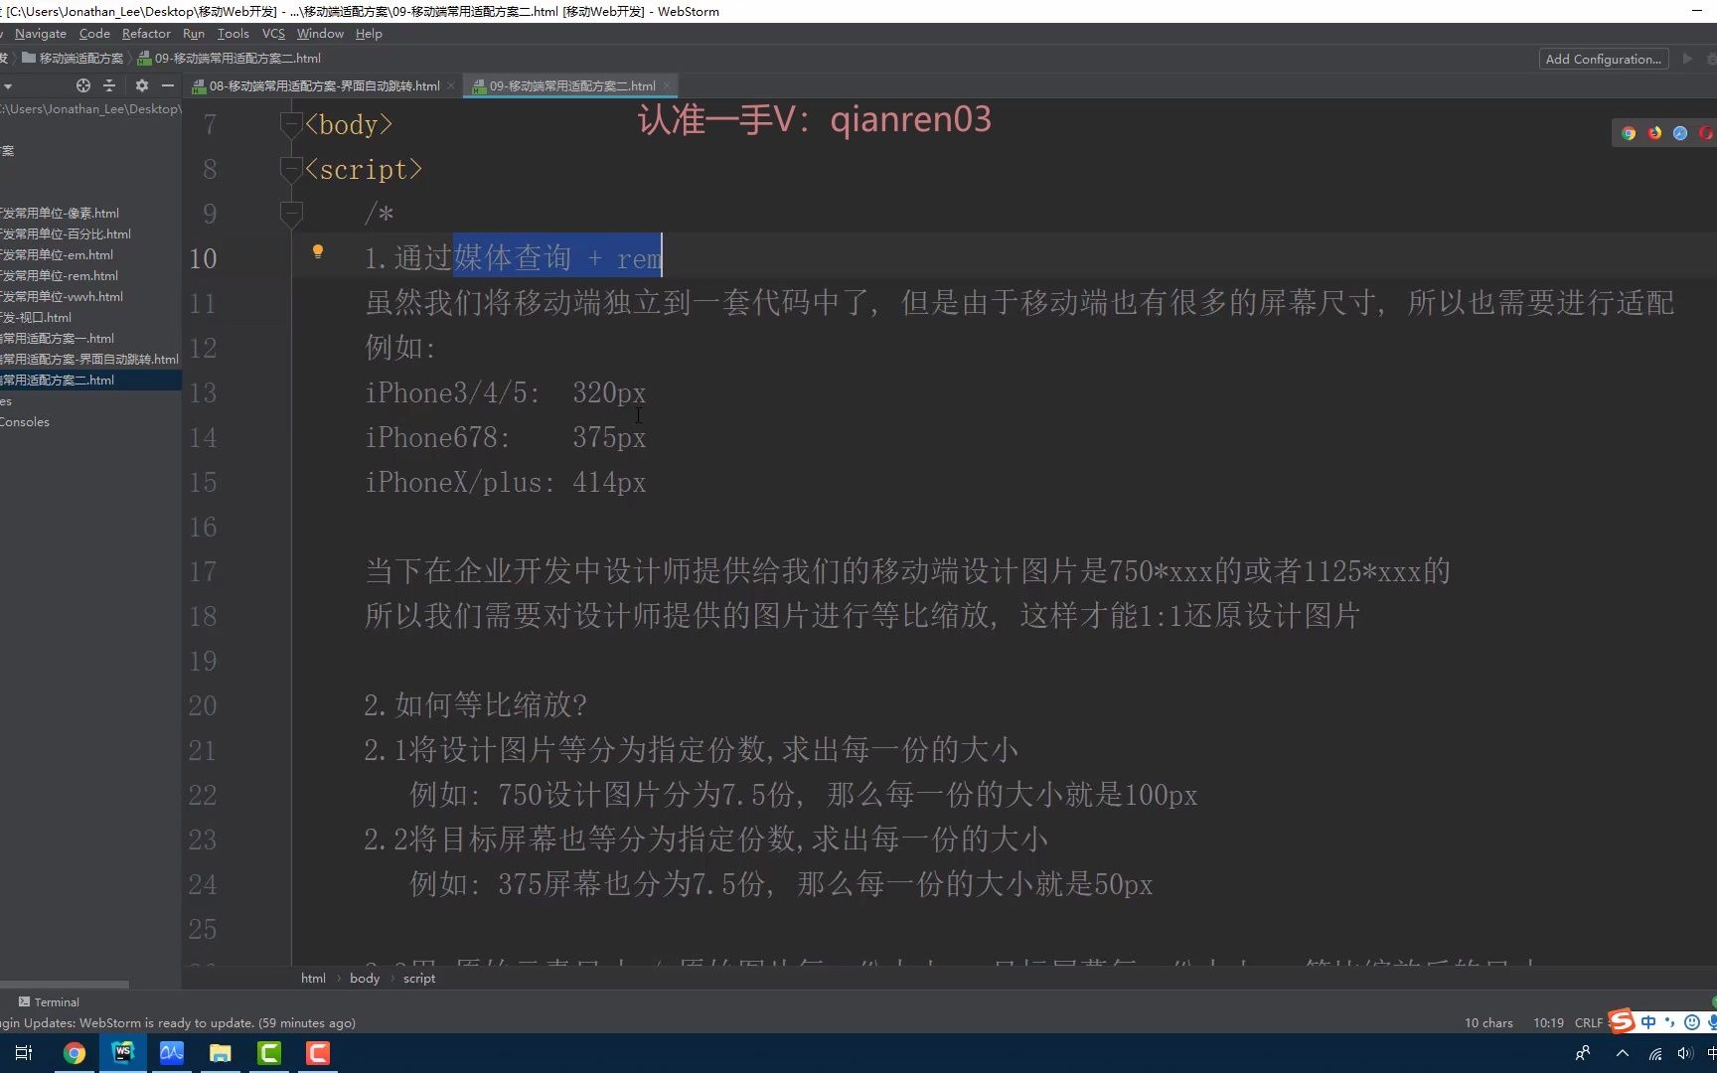Open the Project view mode dropdown arrow

pyautogui.click(x=7, y=86)
